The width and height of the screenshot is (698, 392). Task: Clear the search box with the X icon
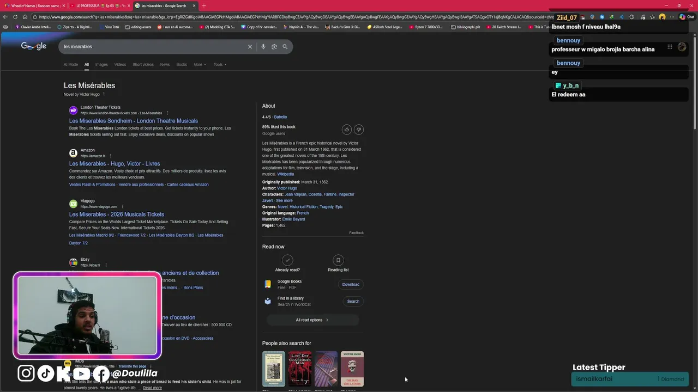[250, 47]
